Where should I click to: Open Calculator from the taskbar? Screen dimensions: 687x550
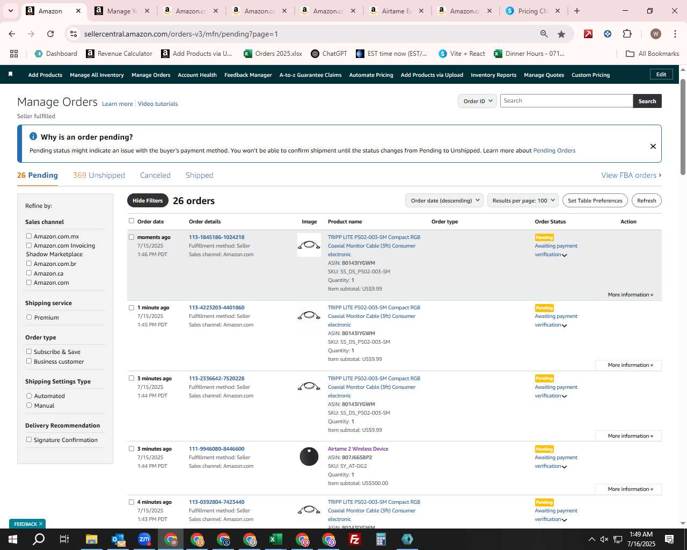pos(381,539)
